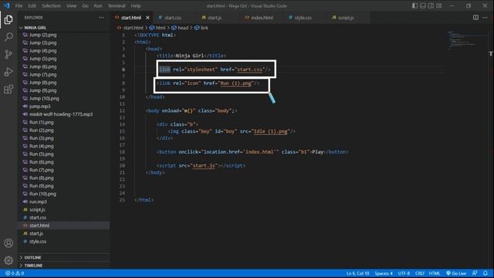Close the start.html editor tab

coord(147,18)
